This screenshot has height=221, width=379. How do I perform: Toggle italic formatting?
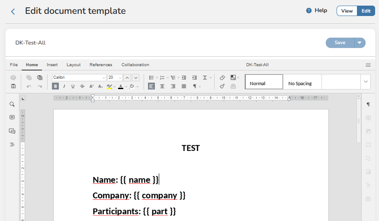coord(64,86)
